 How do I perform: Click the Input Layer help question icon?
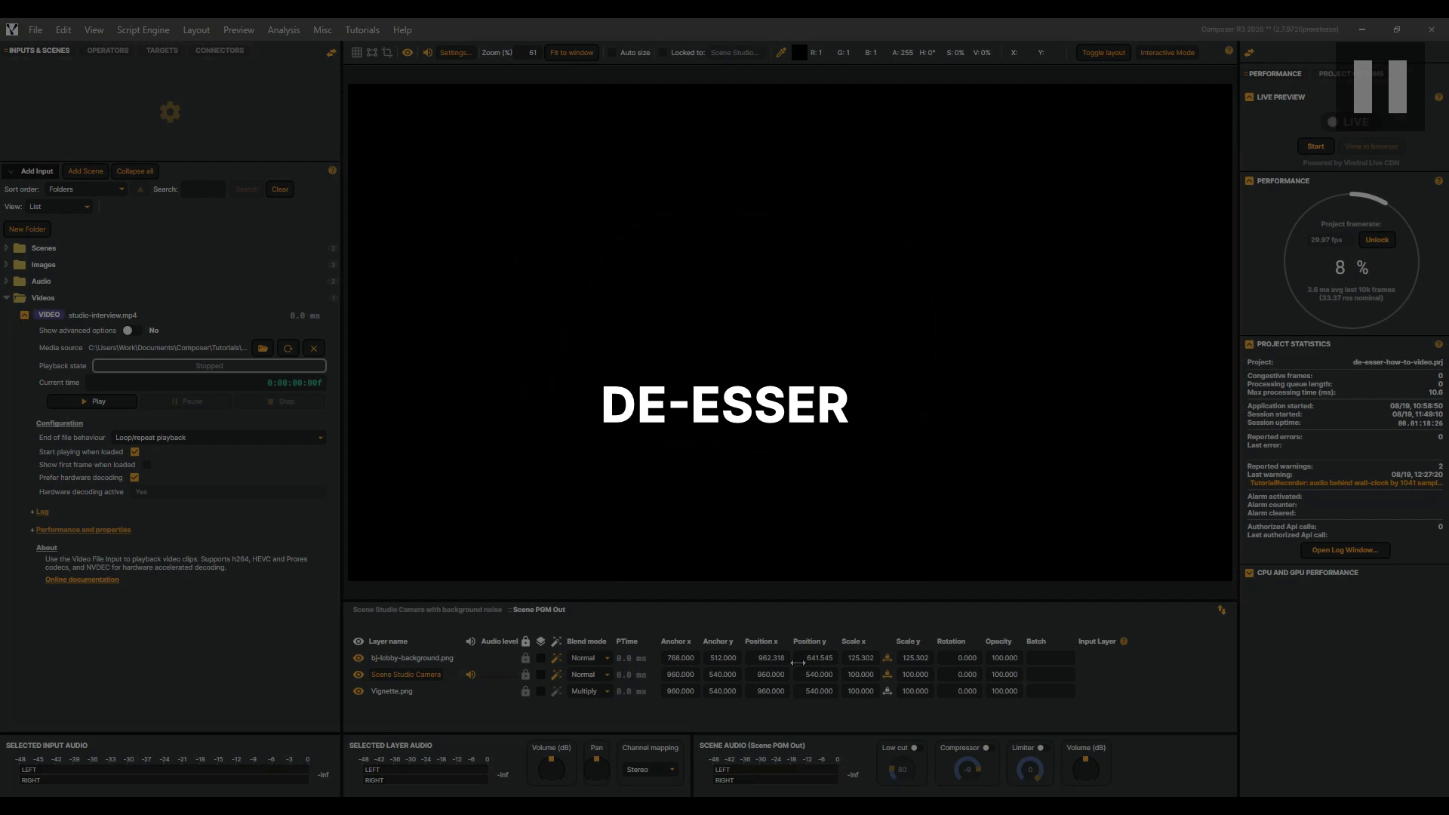[x=1124, y=641]
